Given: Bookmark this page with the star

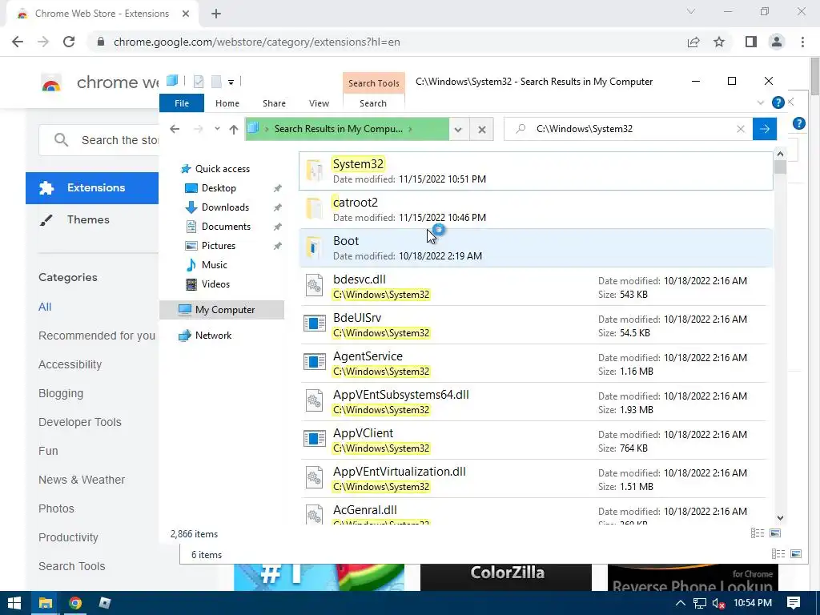Looking at the screenshot, I should point(719,42).
